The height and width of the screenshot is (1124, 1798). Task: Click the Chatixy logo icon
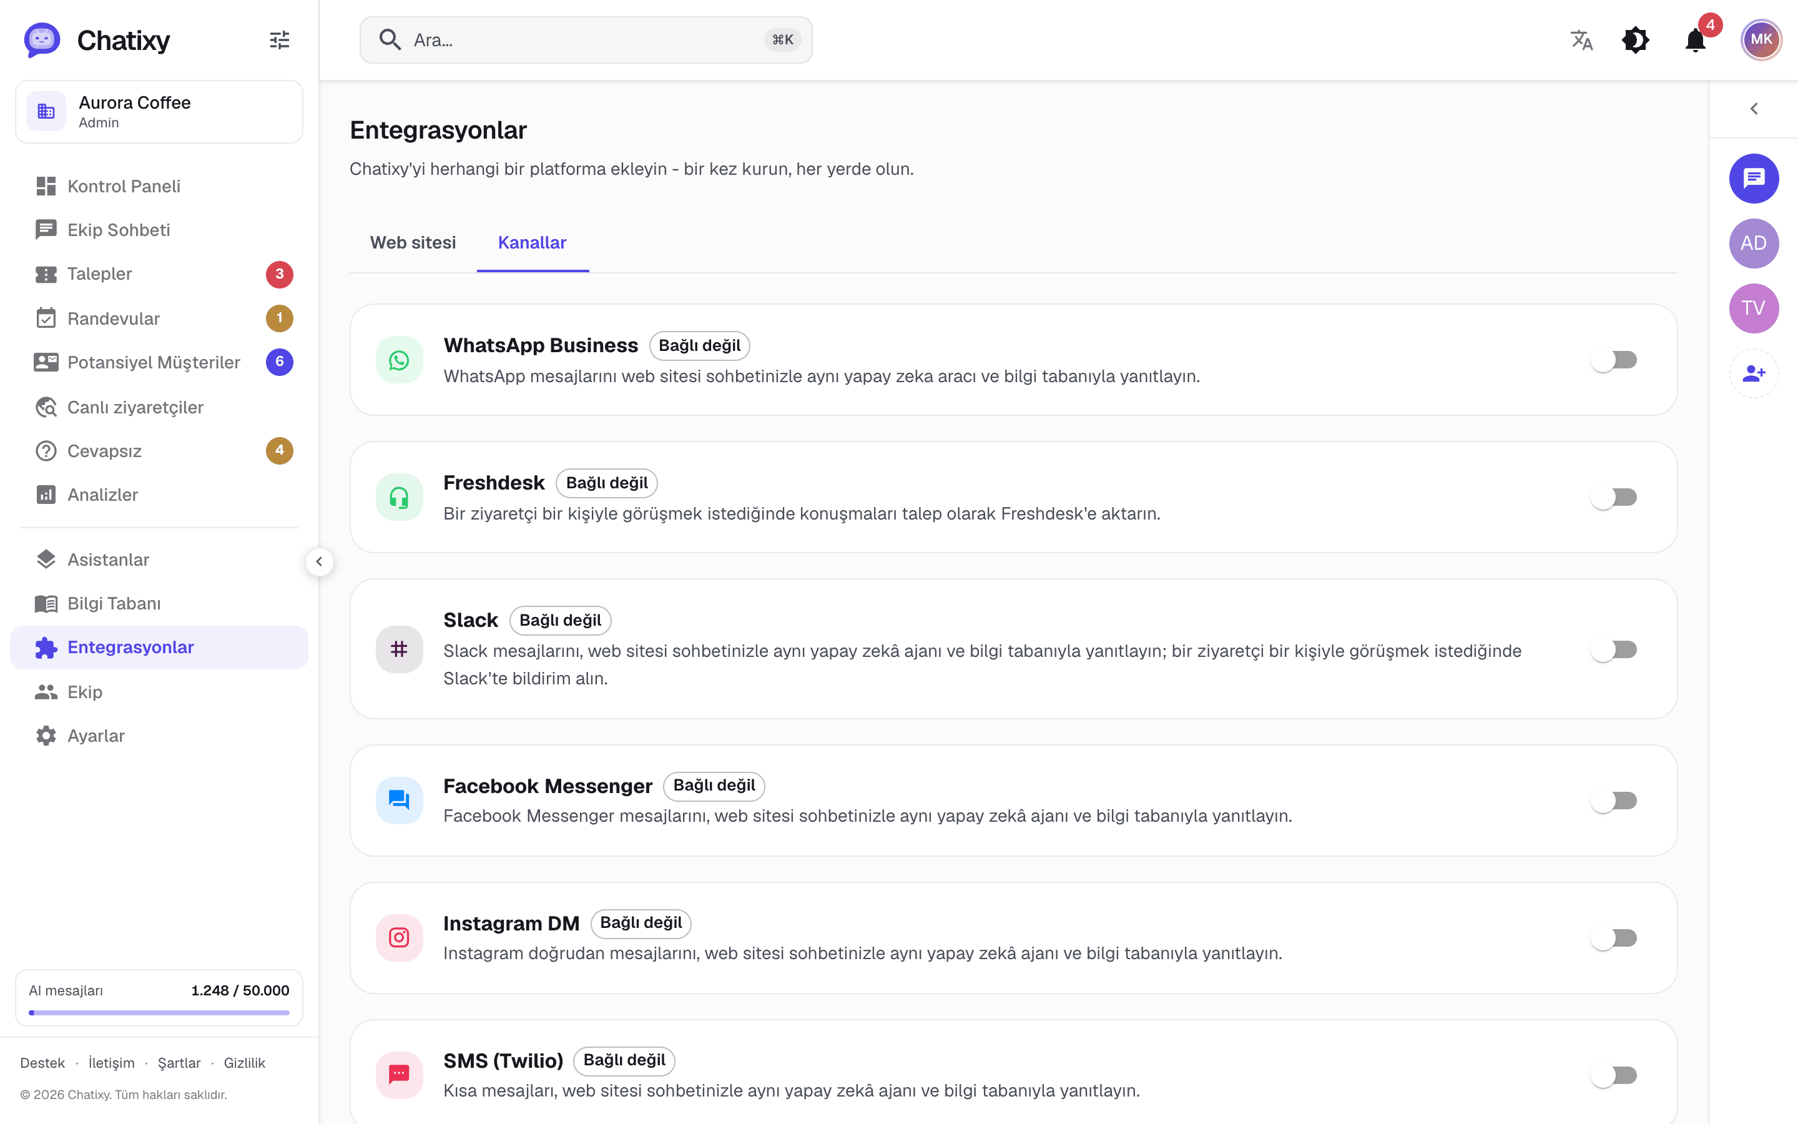click(42, 39)
